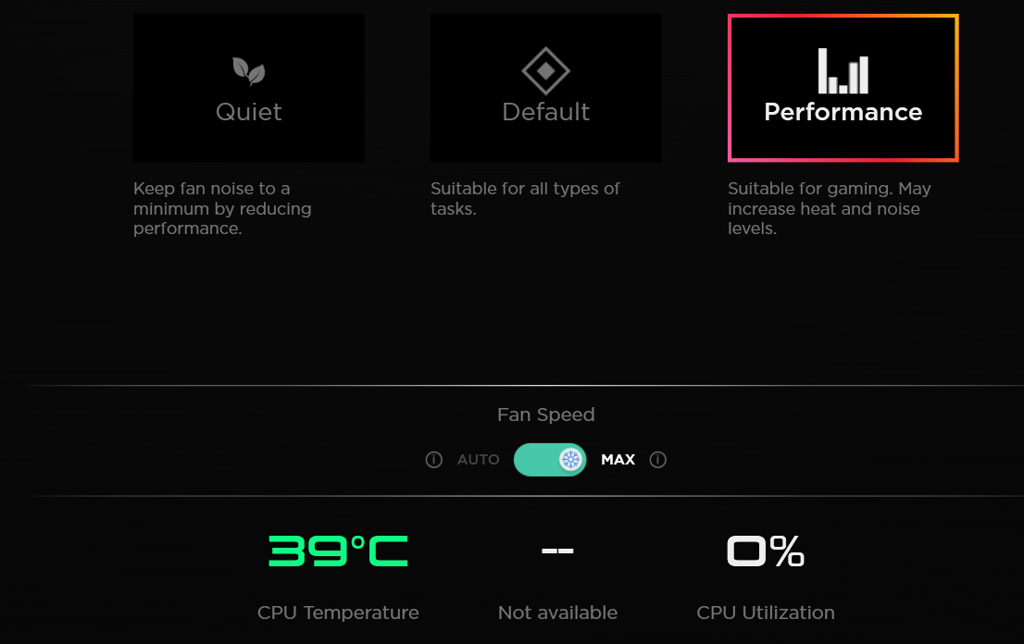
Task: Open the info icon beside AUTO
Action: [x=433, y=460]
